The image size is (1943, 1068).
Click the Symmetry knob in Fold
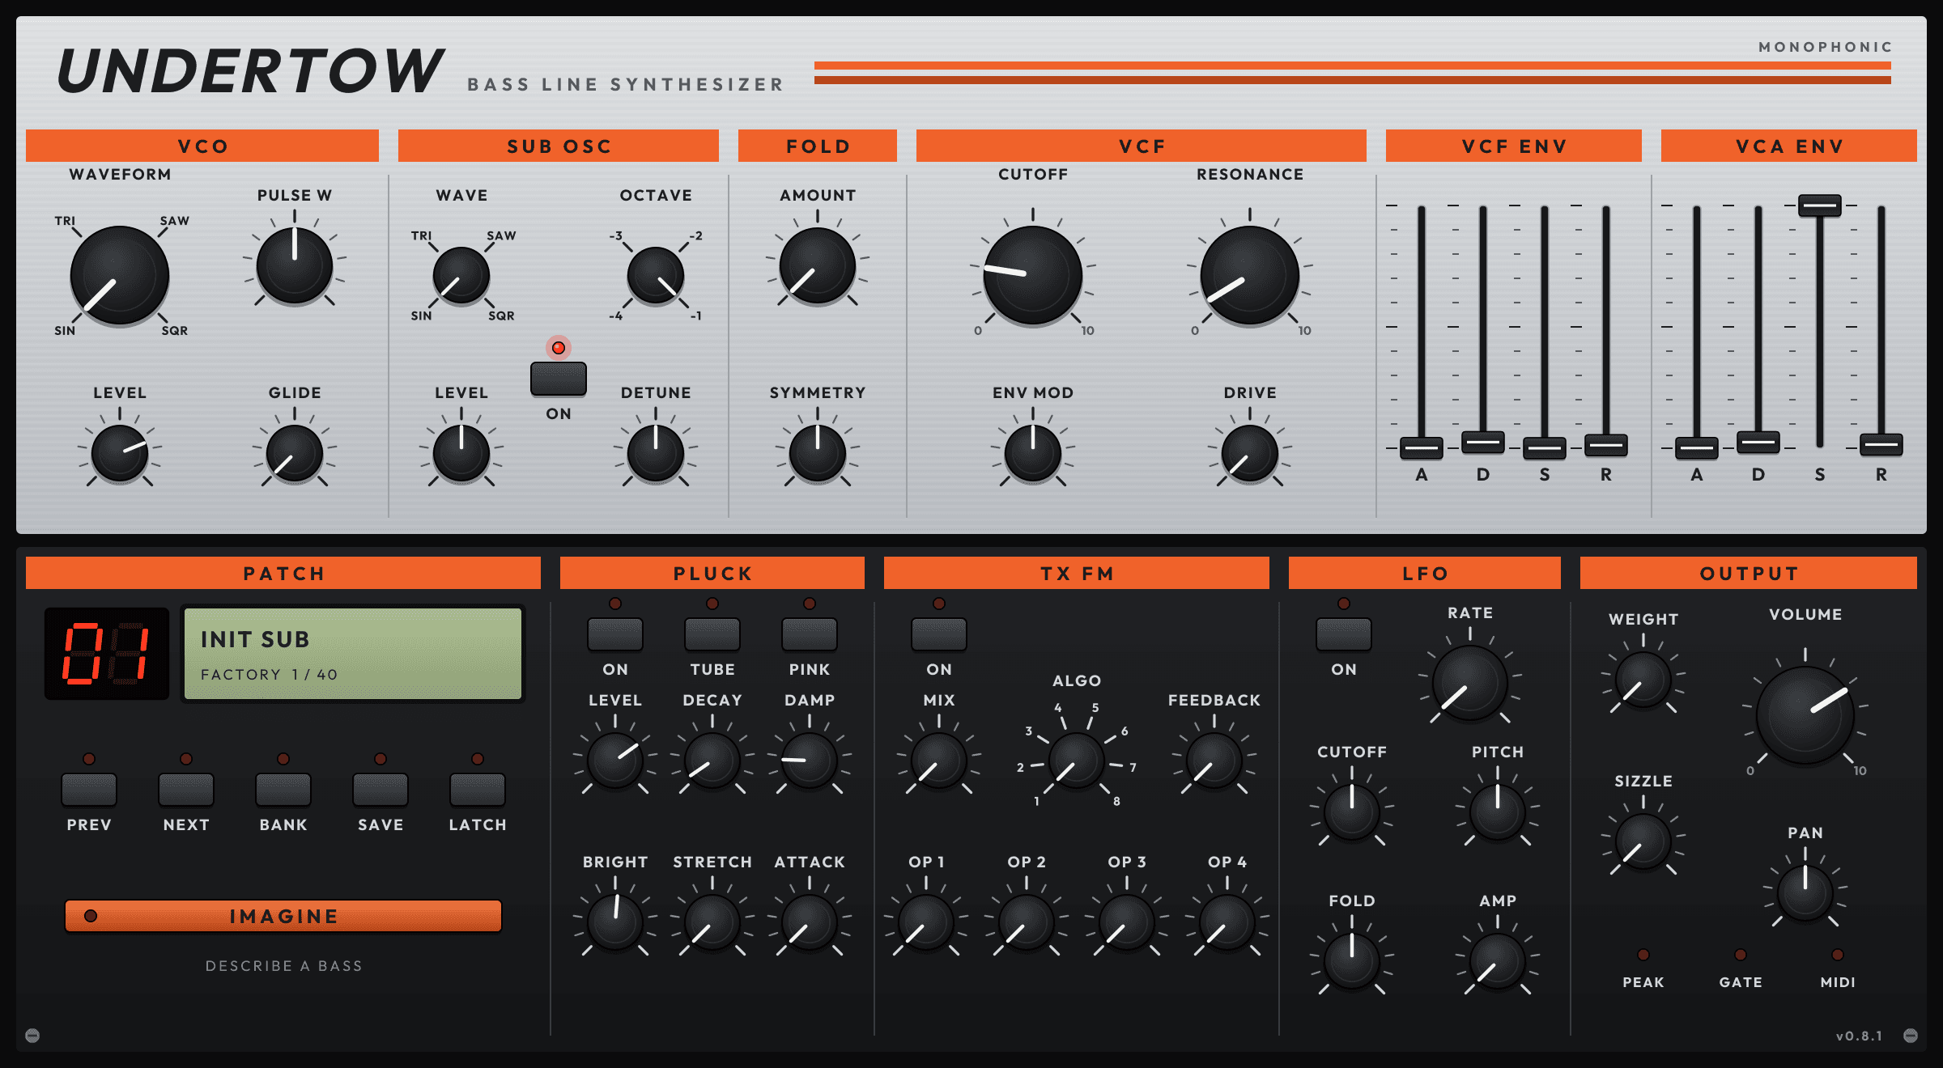(x=818, y=453)
